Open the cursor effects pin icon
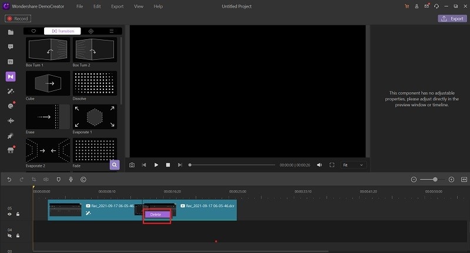470x253 pixels. pyautogui.click(x=11, y=136)
